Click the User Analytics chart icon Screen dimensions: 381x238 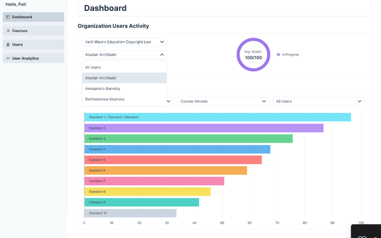(8, 59)
